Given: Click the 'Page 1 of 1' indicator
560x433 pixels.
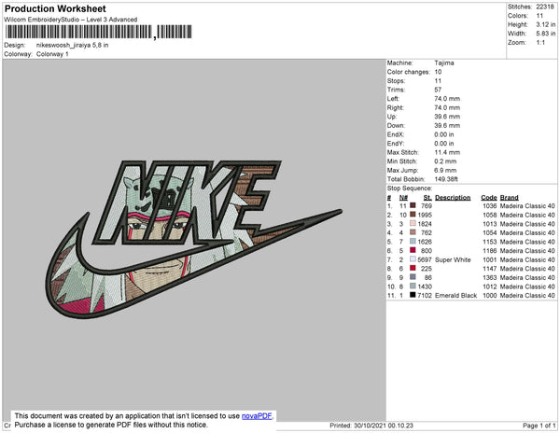Looking at the screenshot, I should pos(539,426).
